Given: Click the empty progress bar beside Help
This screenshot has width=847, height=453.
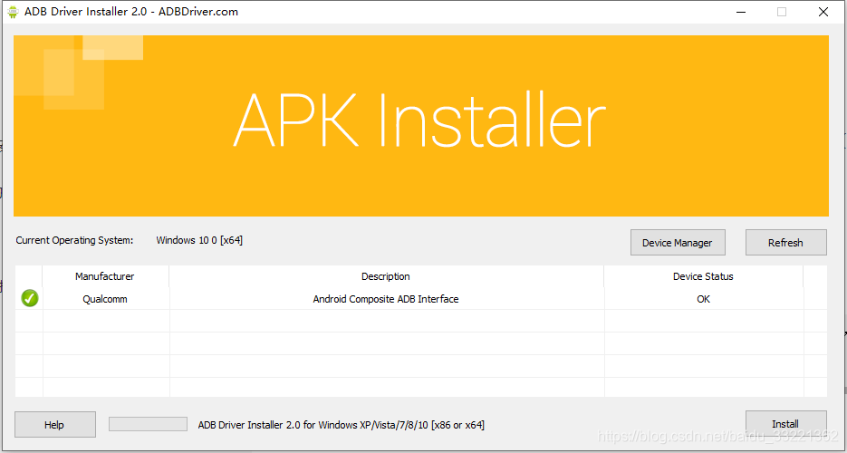Looking at the screenshot, I should (148, 424).
